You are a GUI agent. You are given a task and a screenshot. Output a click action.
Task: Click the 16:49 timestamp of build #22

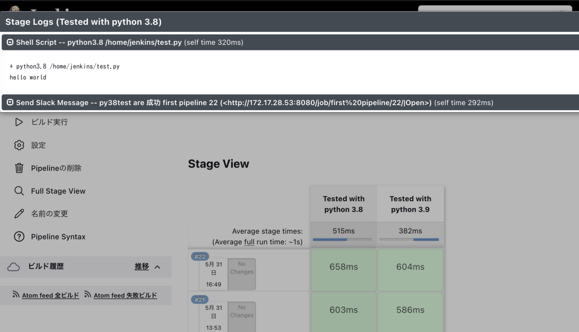coord(213,284)
